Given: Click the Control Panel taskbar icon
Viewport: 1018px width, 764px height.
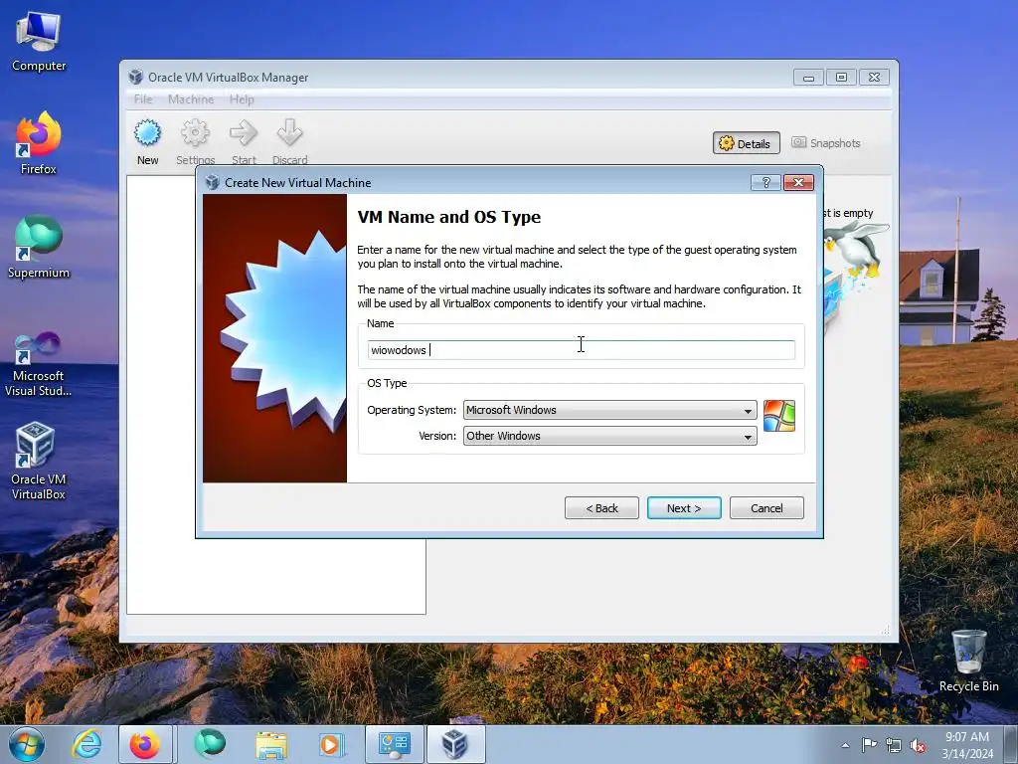Looking at the screenshot, I should pyautogui.click(x=394, y=744).
